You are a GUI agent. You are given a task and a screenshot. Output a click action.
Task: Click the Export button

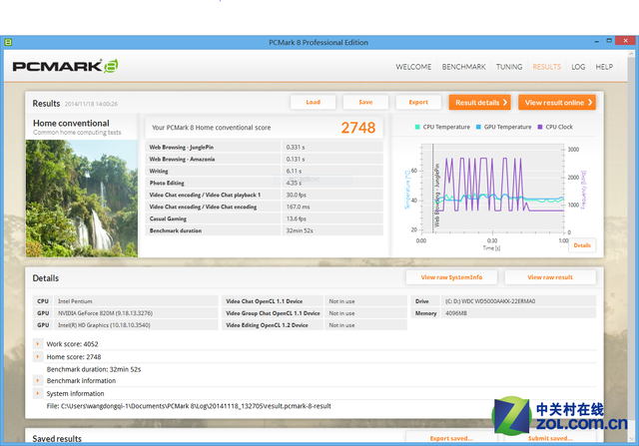(x=418, y=102)
